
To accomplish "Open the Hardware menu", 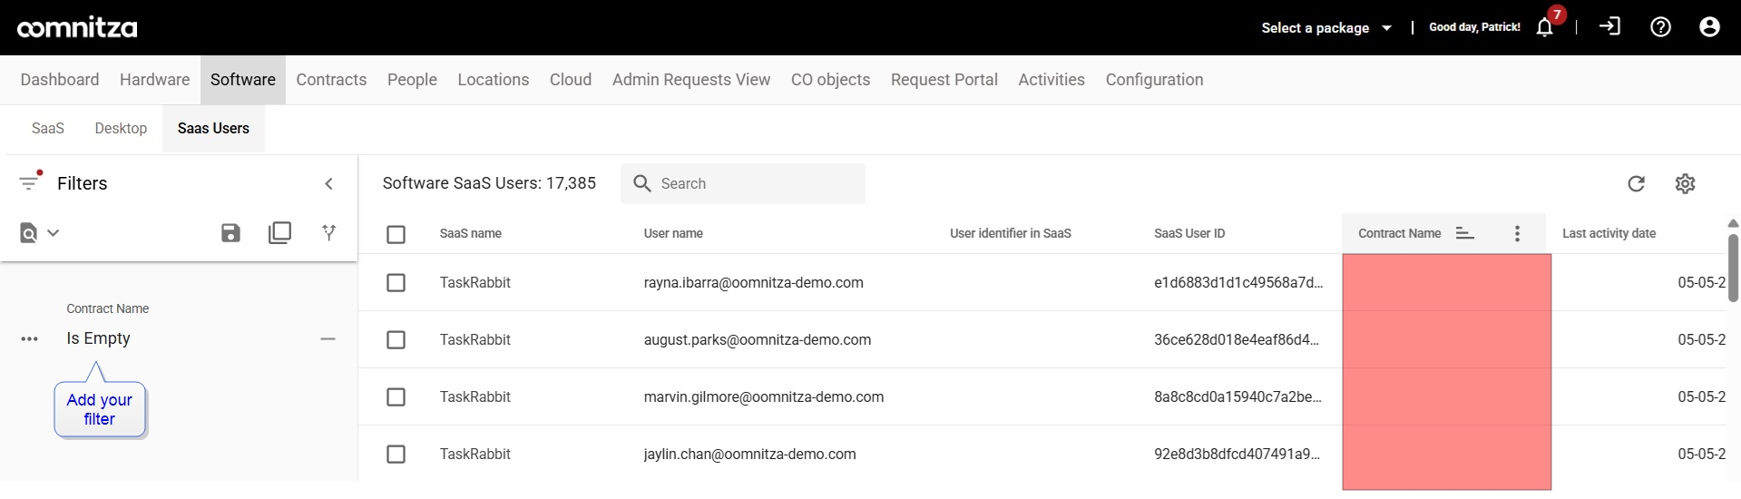I will point(155,80).
